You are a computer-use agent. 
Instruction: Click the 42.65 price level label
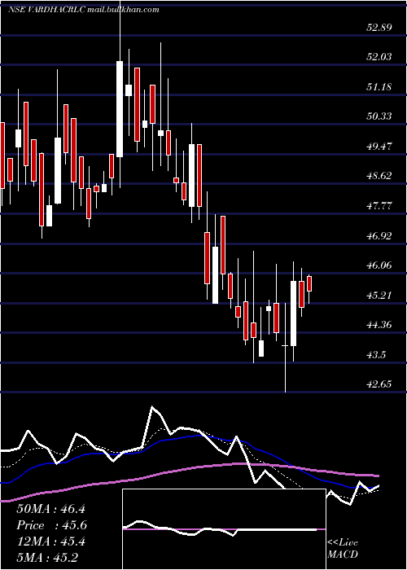379,384
